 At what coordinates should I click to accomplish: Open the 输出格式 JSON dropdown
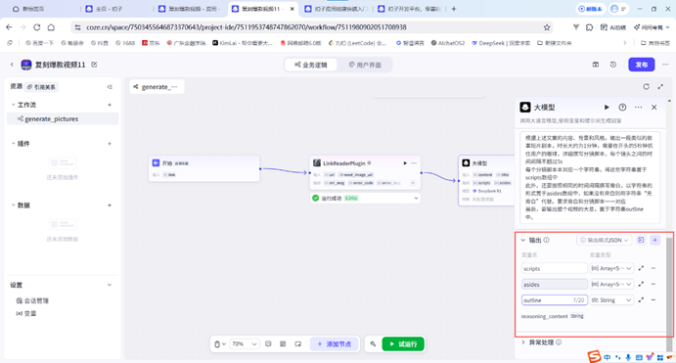[604, 240]
